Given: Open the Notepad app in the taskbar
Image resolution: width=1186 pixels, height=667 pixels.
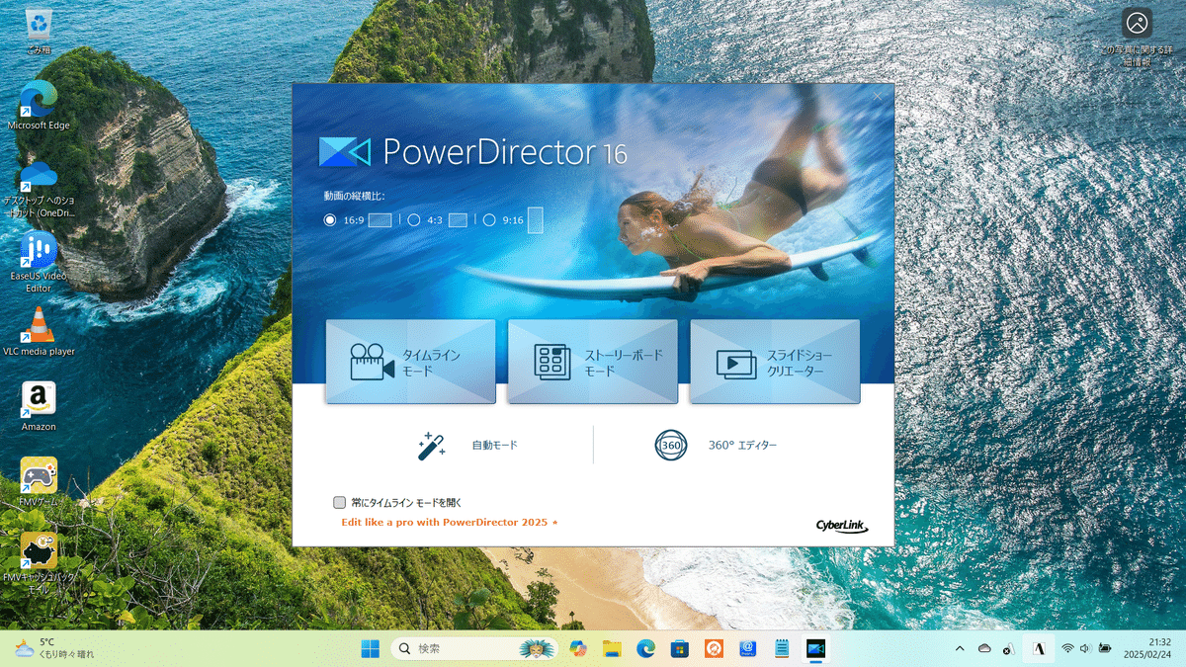Looking at the screenshot, I should 782,648.
